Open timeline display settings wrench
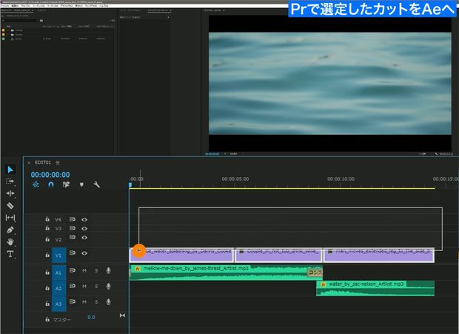 (96, 184)
